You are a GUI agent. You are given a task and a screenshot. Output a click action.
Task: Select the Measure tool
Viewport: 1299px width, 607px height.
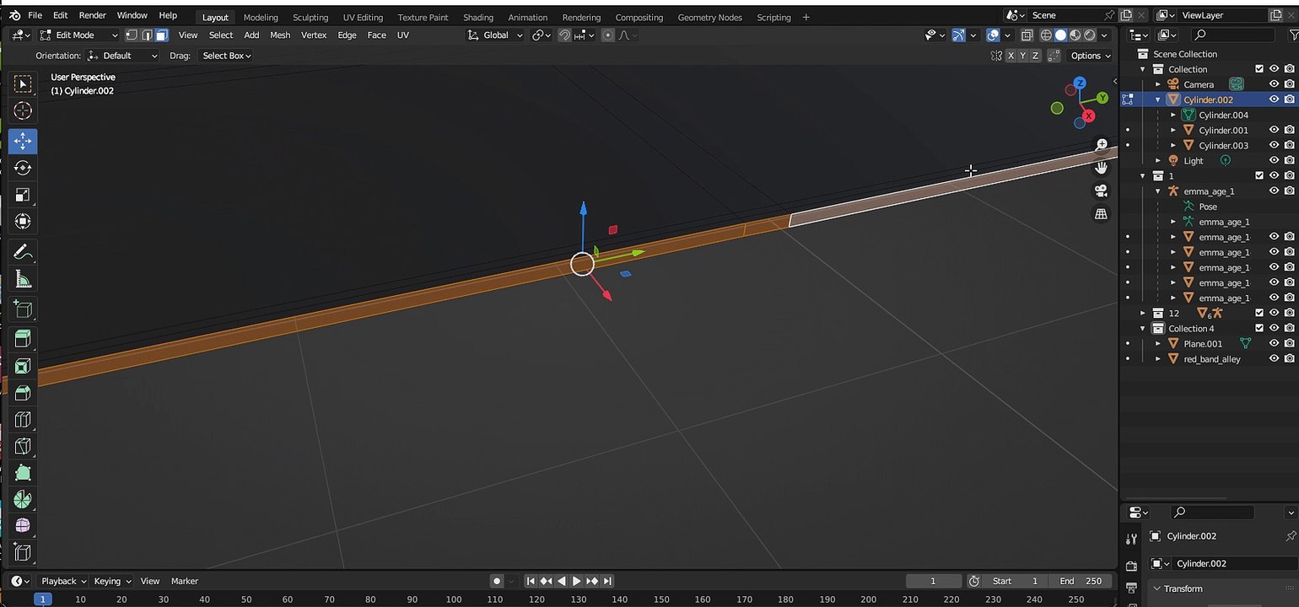coord(23,280)
